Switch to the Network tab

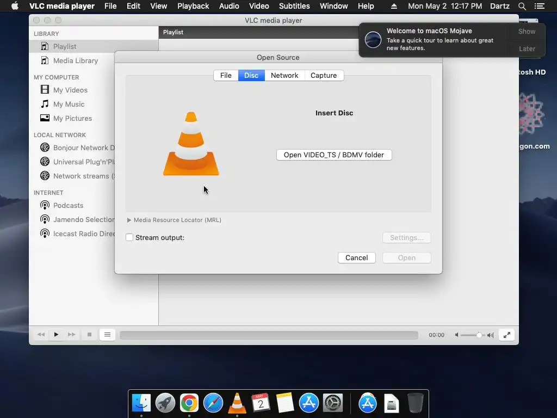[x=284, y=75]
